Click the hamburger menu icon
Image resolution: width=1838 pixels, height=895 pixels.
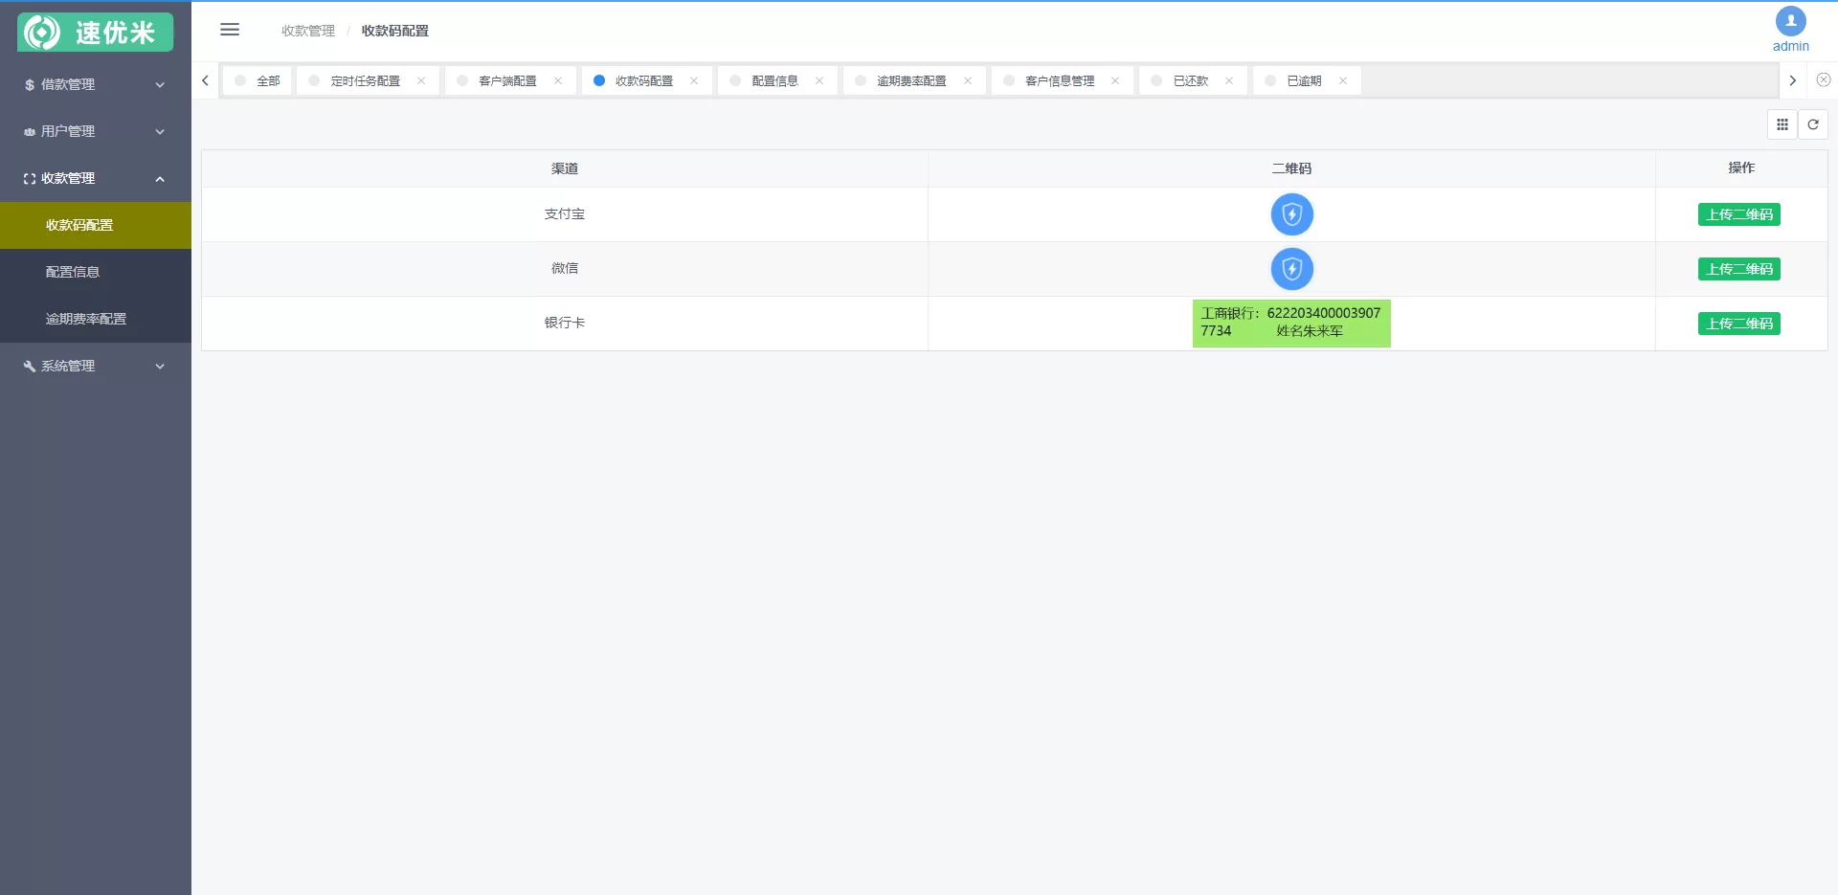coord(230,30)
